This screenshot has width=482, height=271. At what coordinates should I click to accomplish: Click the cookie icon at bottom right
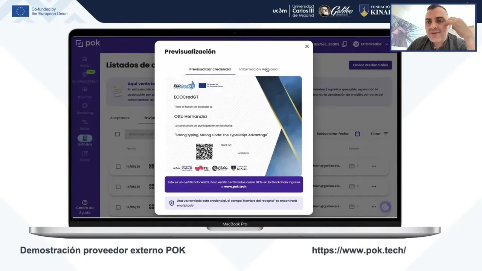coord(385,207)
